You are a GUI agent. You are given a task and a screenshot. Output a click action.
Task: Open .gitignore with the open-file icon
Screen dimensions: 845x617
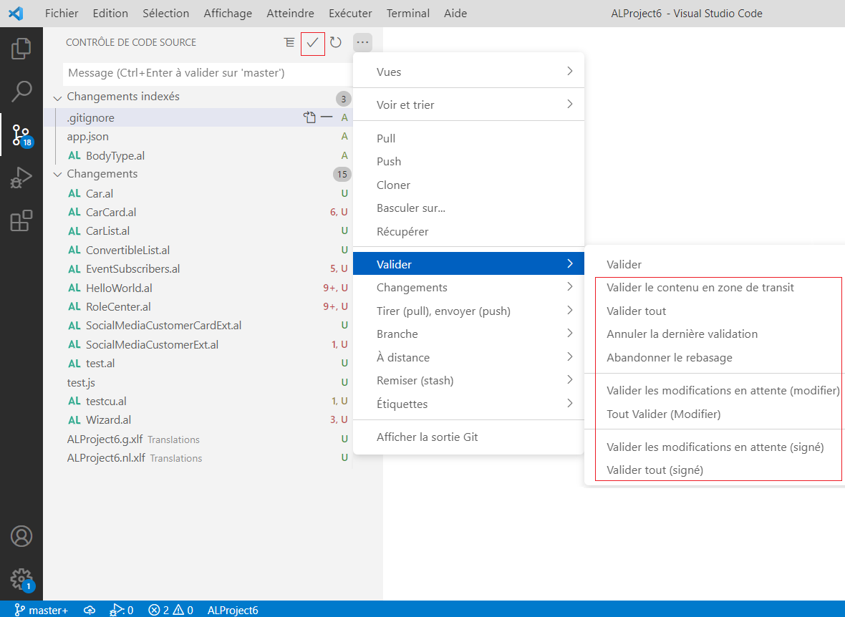tap(309, 117)
